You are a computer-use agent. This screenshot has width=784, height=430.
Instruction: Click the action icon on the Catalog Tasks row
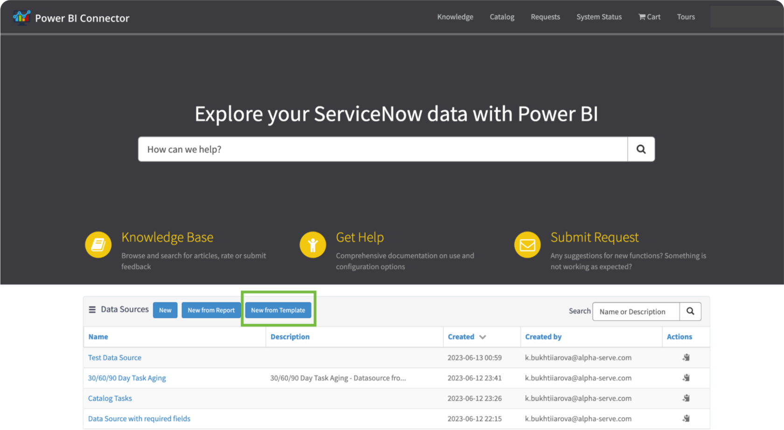pos(686,398)
